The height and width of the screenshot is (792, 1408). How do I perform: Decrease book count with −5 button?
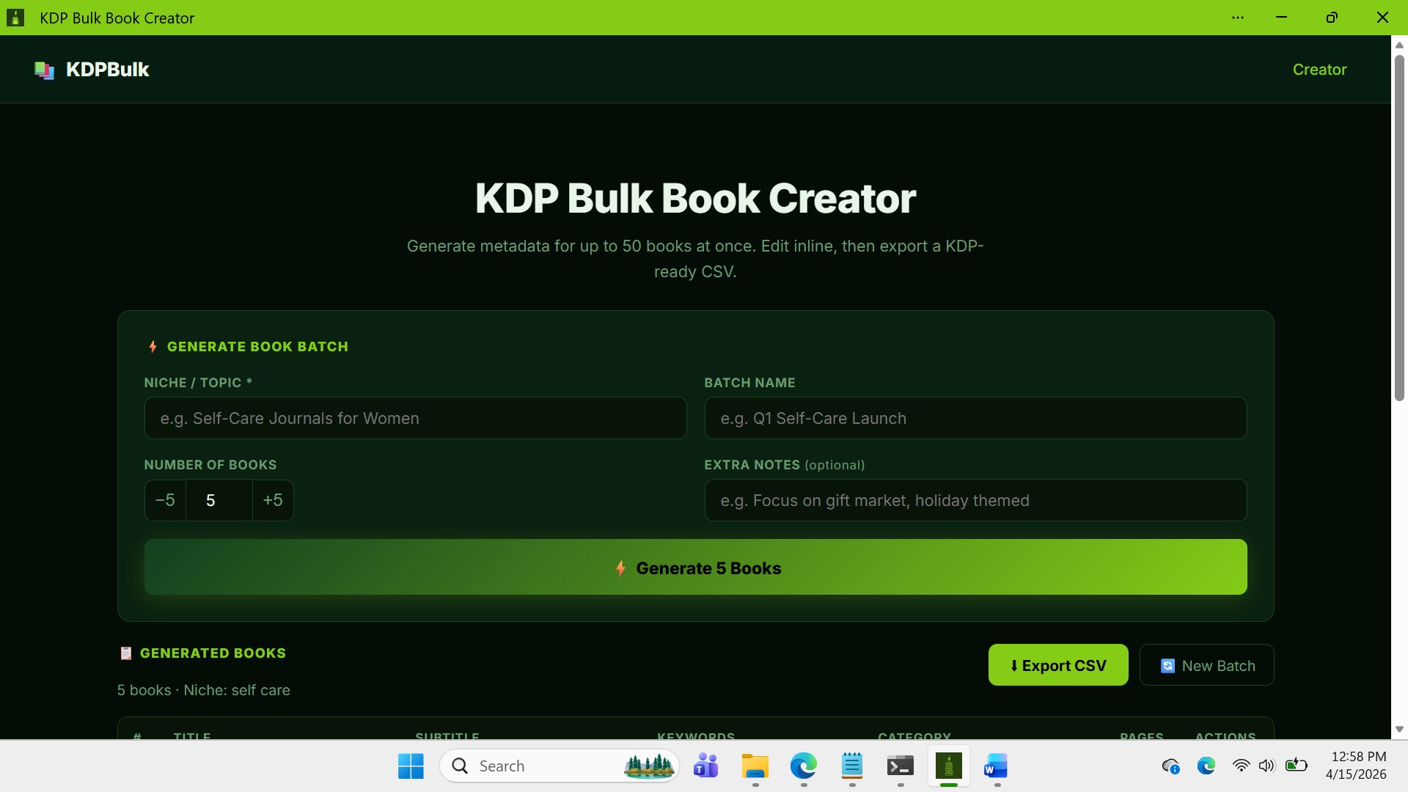pos(165,500)
